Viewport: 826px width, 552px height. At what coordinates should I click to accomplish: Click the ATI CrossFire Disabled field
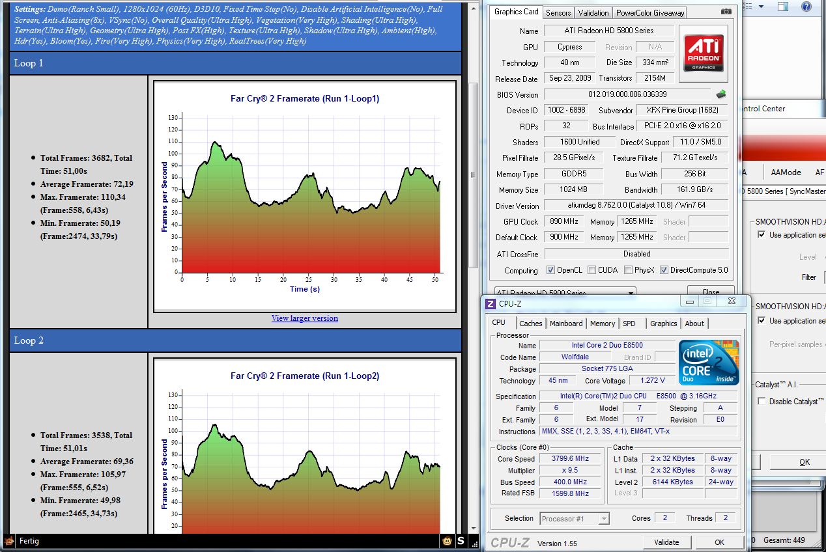pyautogui.click(x=636, y=254)
